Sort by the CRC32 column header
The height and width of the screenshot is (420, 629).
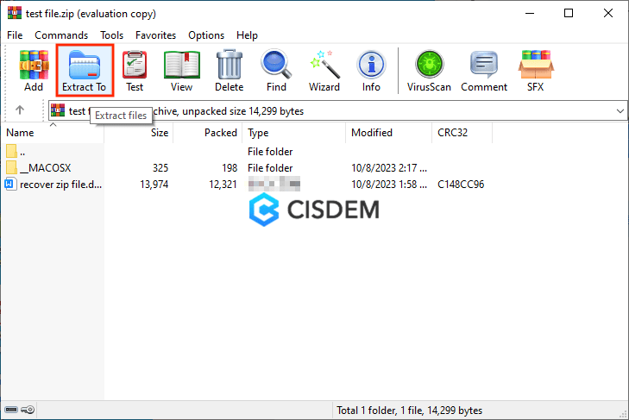462,133
